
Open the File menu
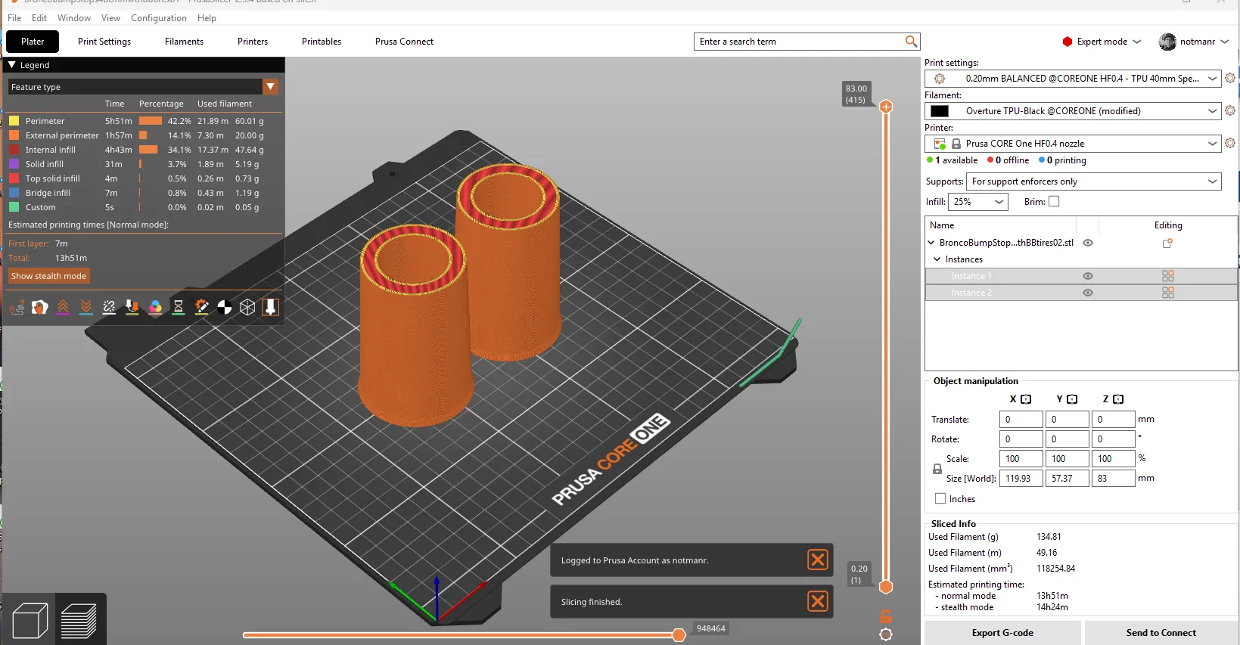(x=14, y=17)
